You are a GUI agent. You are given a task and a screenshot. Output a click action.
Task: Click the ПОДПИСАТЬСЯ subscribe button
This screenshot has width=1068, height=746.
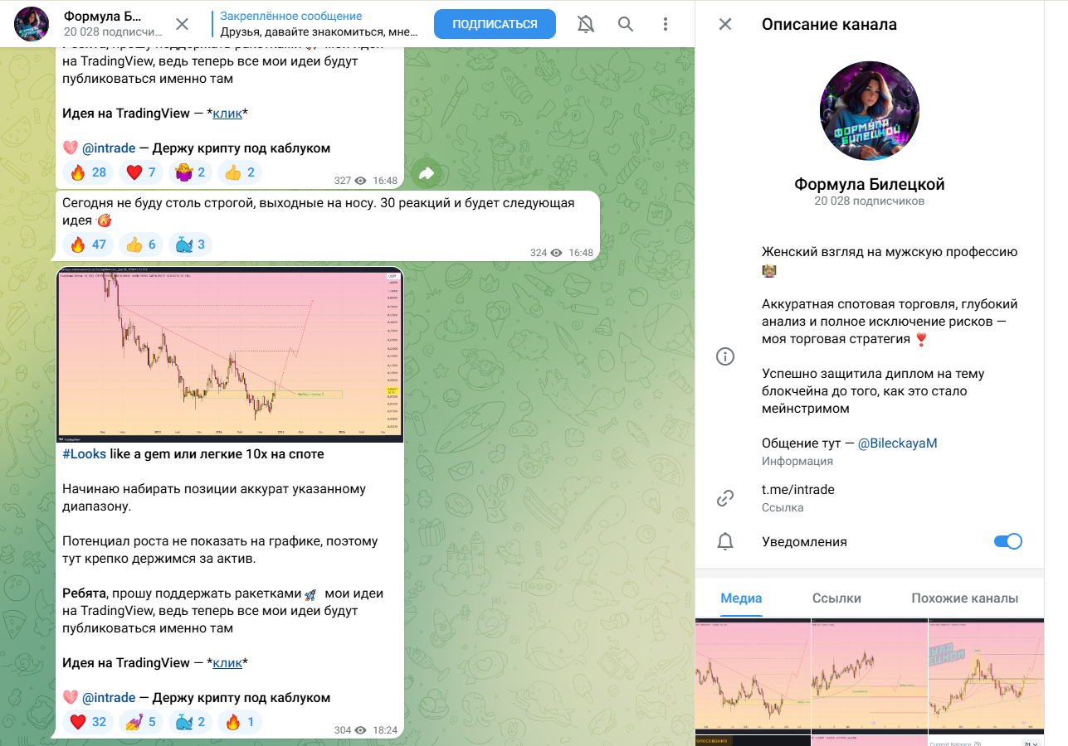(x=495, y=24)
